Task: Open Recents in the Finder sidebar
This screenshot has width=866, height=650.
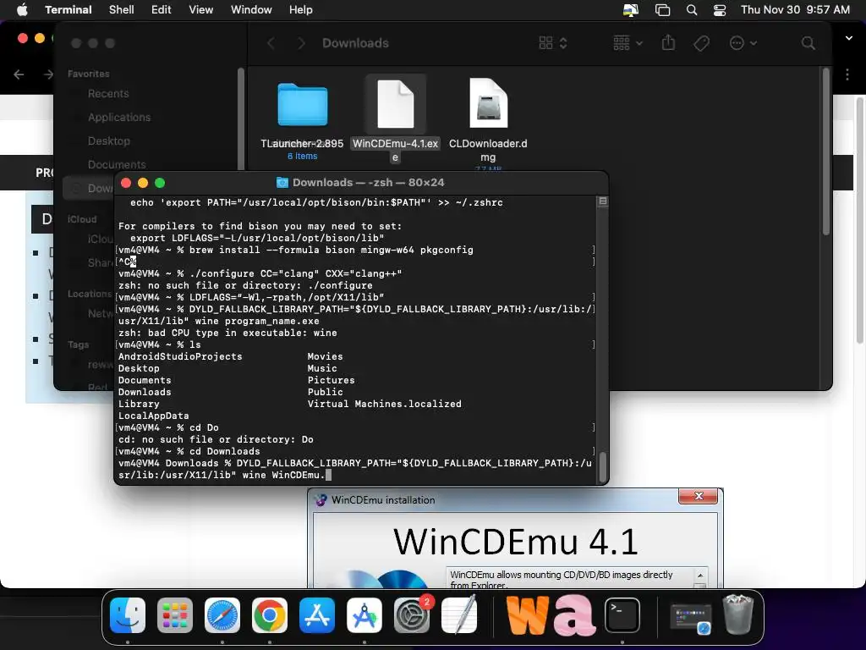Action: pos(108,94)
